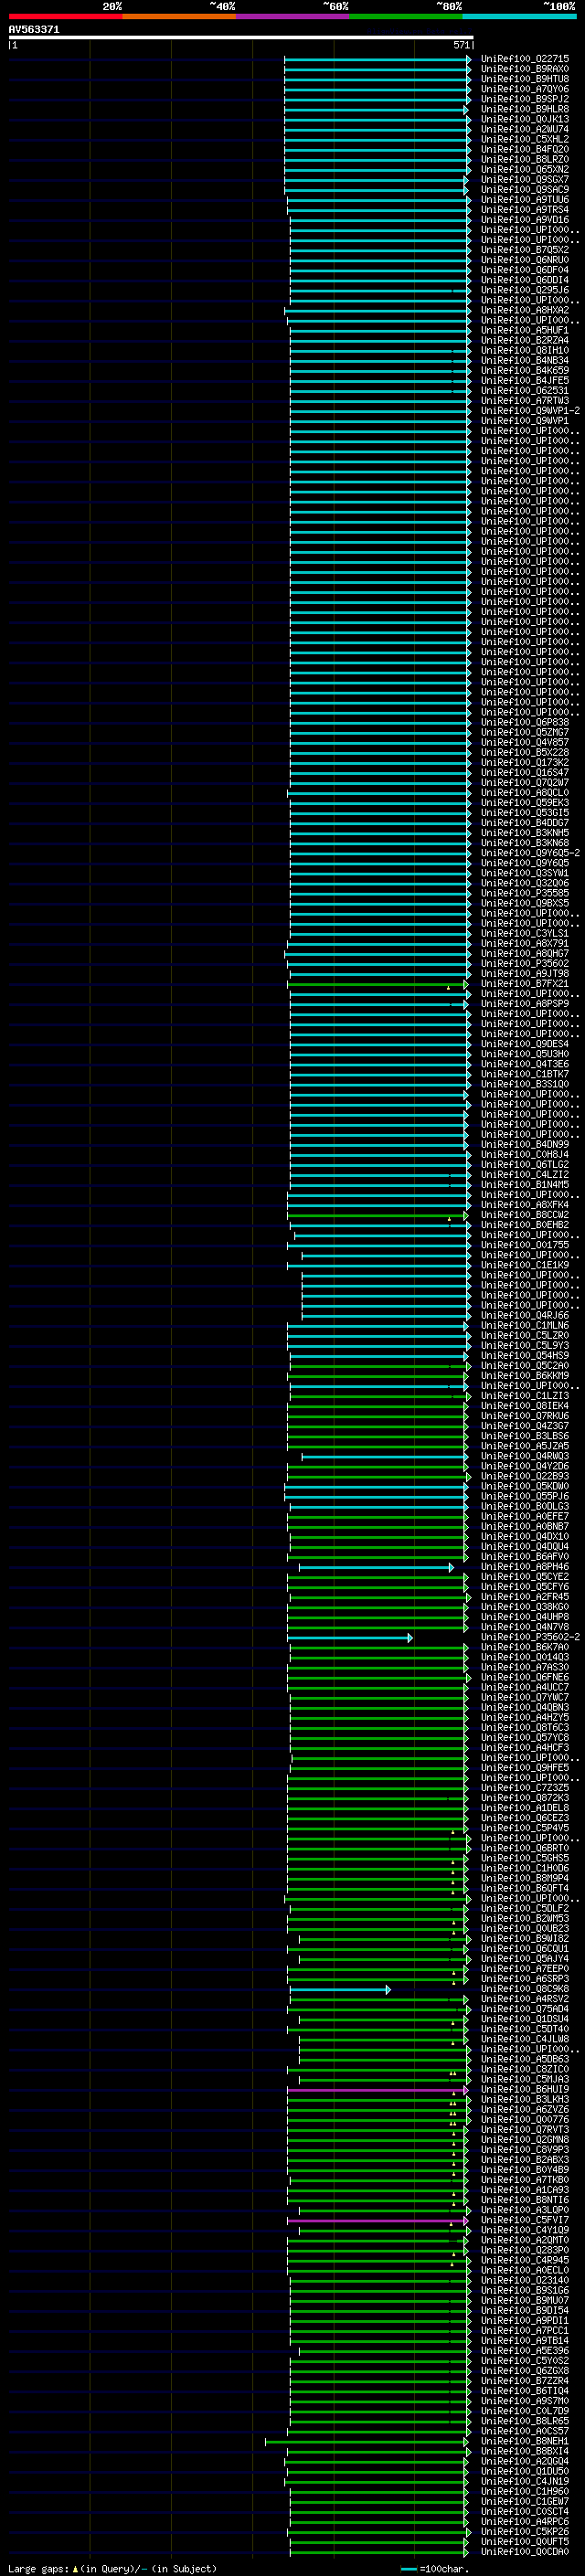Open hit UniRef100_Q0JK13

click(524, 119)
